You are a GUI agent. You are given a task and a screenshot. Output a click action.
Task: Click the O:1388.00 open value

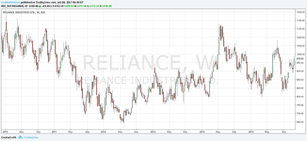(68, 6)
